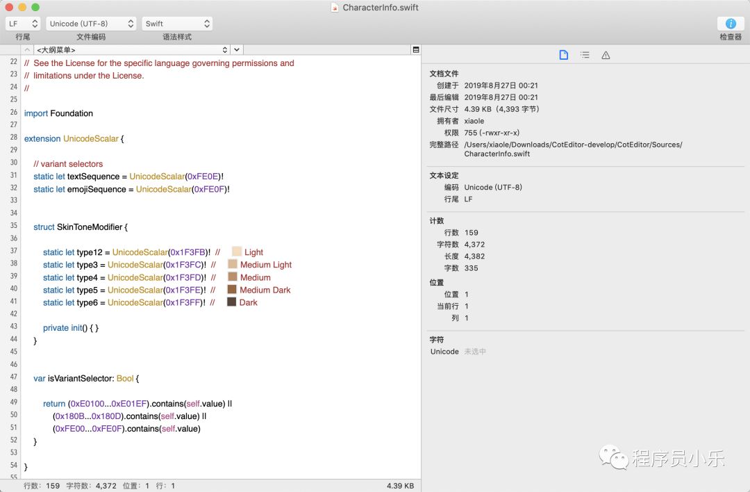Open the document file inspector tab
This screenshot has height=492, width=750.
coord(564,55)
